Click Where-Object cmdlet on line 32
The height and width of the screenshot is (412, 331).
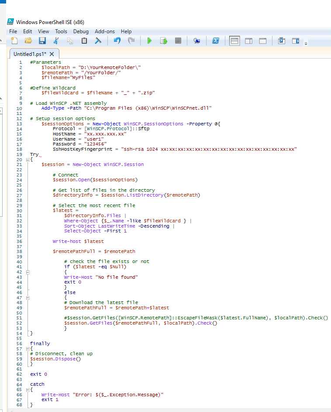click(81, 221)
